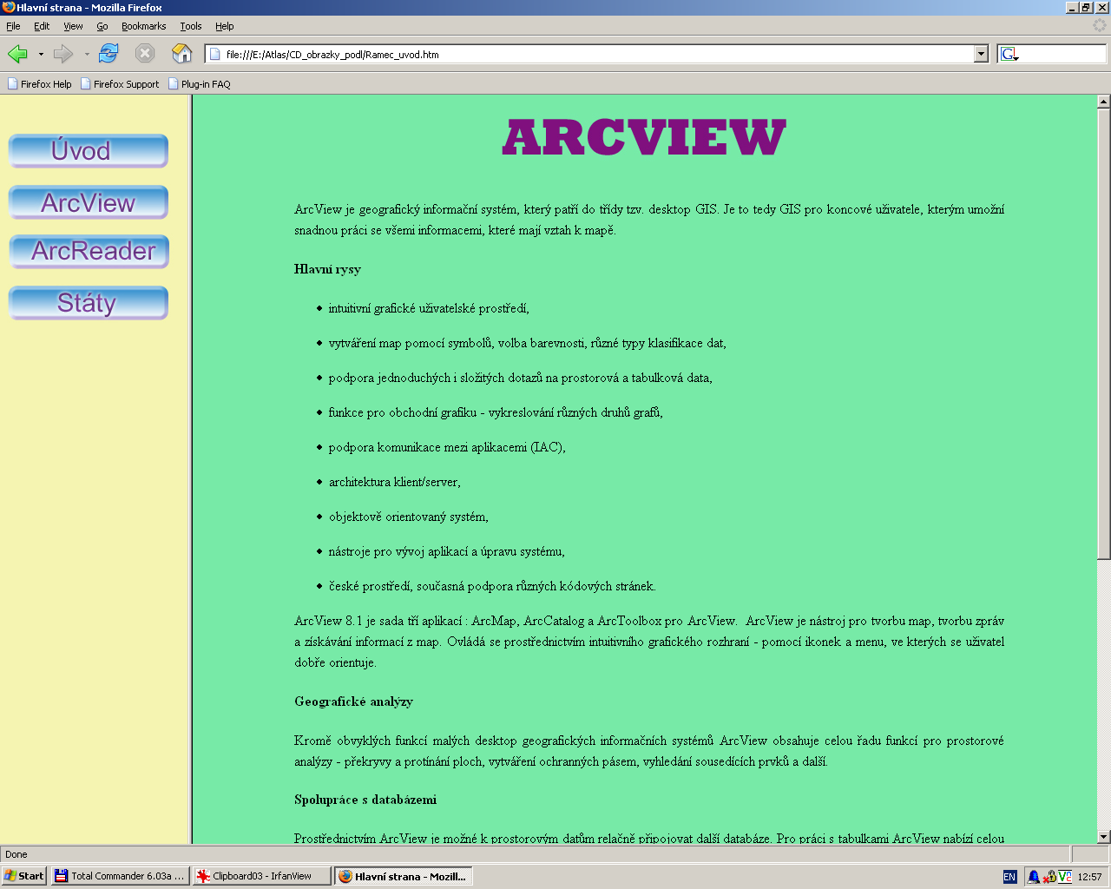Switch to Clipboard03 - IrfanView taskbar item
Viewport: 1111px width, 889px height.
(x=262, y=876)
